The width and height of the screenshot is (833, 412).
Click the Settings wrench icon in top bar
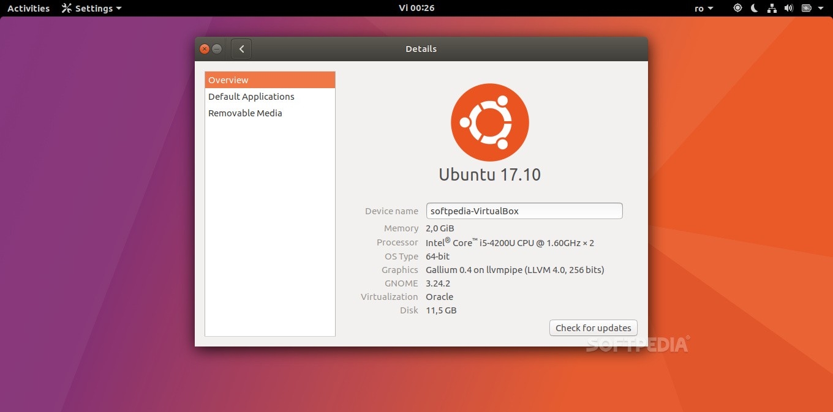67,9
